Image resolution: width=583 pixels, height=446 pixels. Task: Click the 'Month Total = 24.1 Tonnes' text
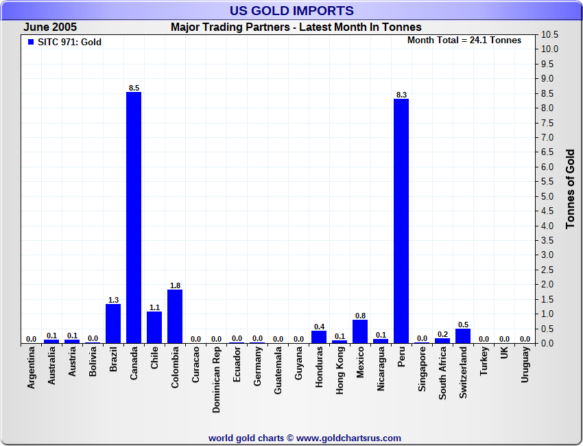point(464,40)
